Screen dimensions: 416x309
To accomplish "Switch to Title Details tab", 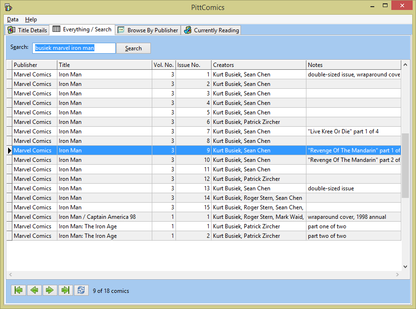I will 28,30.
